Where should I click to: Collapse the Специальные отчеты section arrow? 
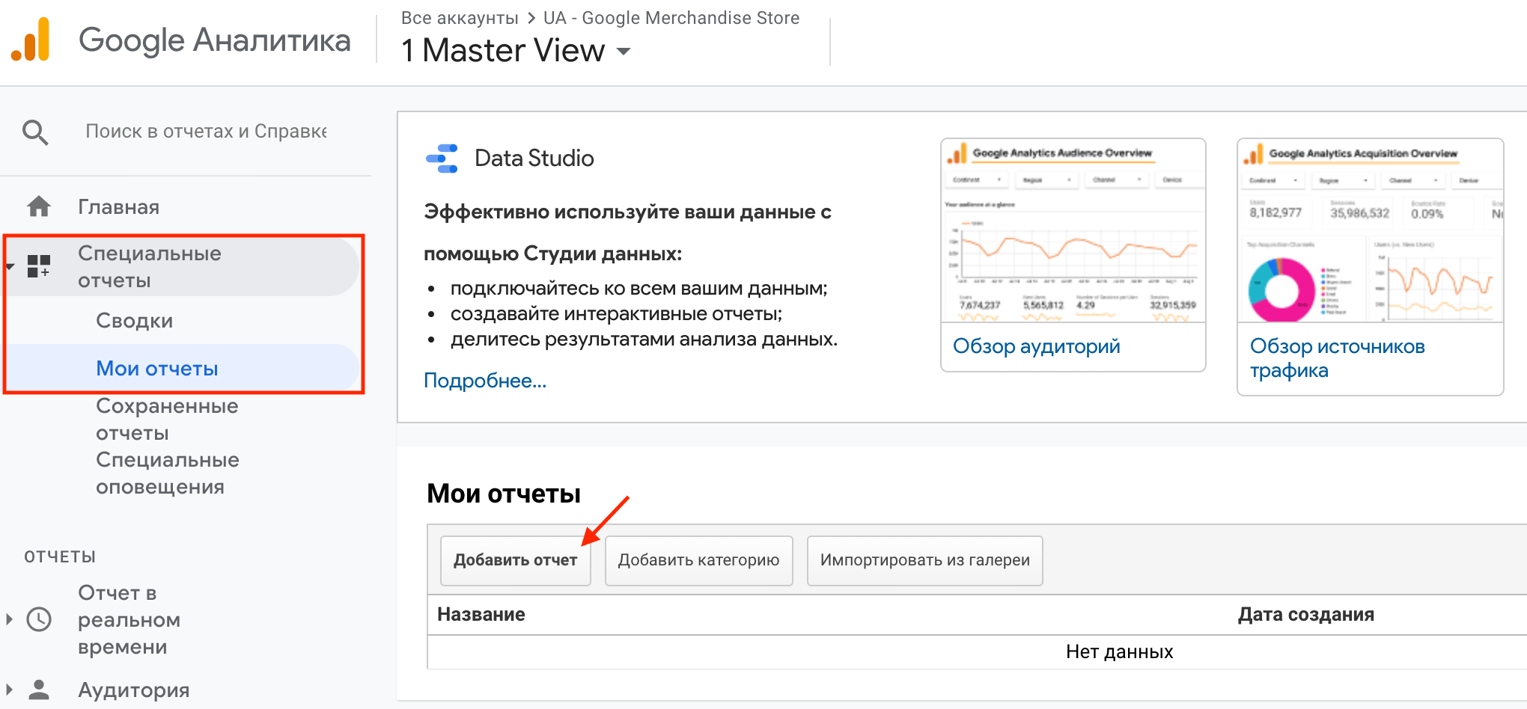click(x=10, y=266)
